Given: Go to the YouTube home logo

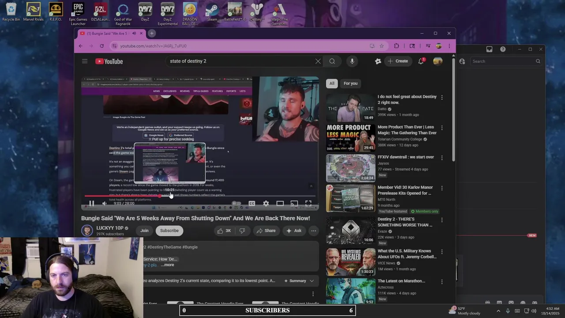Looking at the screenshot, I should point(109,61).
